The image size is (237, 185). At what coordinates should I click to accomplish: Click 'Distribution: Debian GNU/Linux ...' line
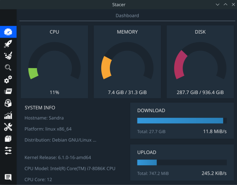coord(60,140)
